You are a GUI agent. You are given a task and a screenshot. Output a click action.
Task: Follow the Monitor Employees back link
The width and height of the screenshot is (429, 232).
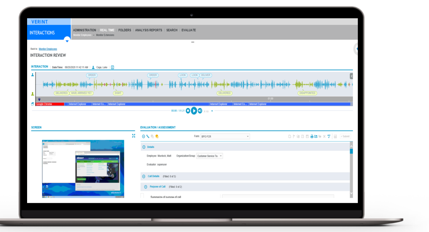(x=48, y=49)
